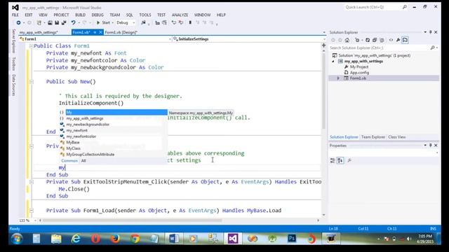Collapse the Public Sub New region
Screen dimensions: 449x252
[31, 82]
